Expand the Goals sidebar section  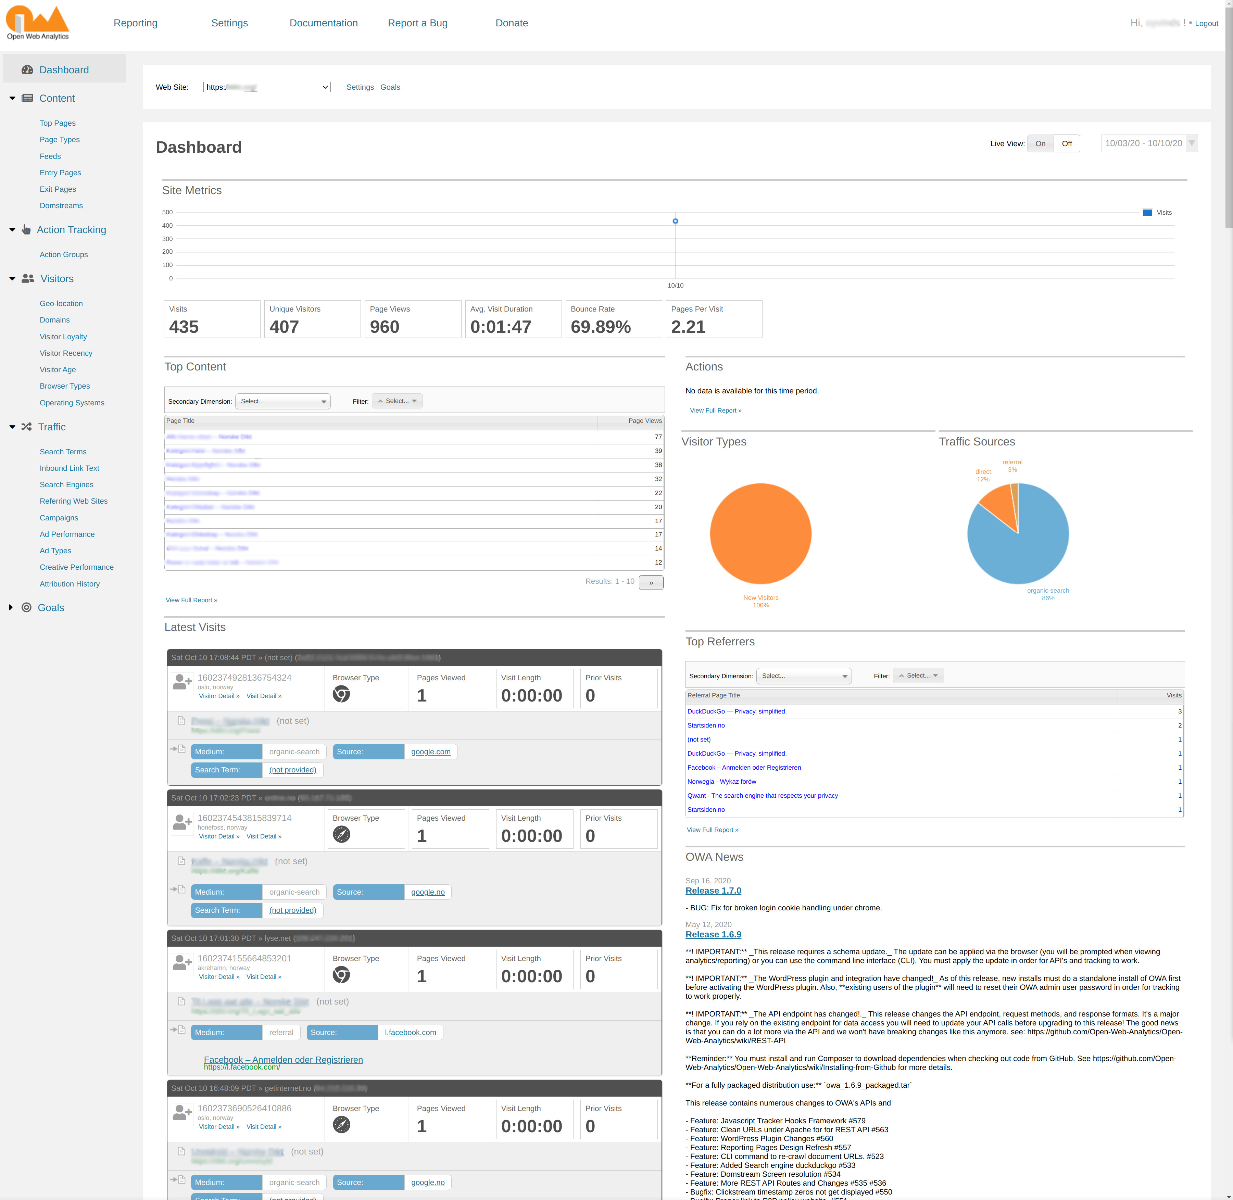[11, 607]
